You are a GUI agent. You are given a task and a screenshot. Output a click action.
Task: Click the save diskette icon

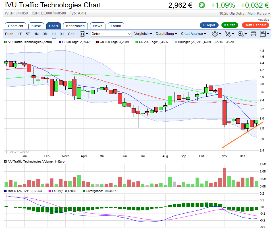tap(263, 34)
